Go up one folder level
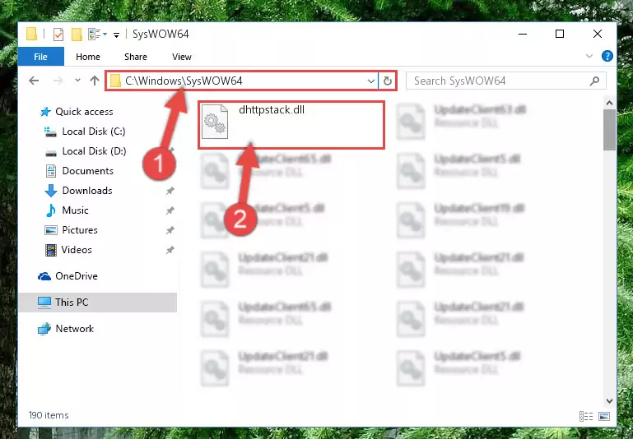 [x=95, y=81]
